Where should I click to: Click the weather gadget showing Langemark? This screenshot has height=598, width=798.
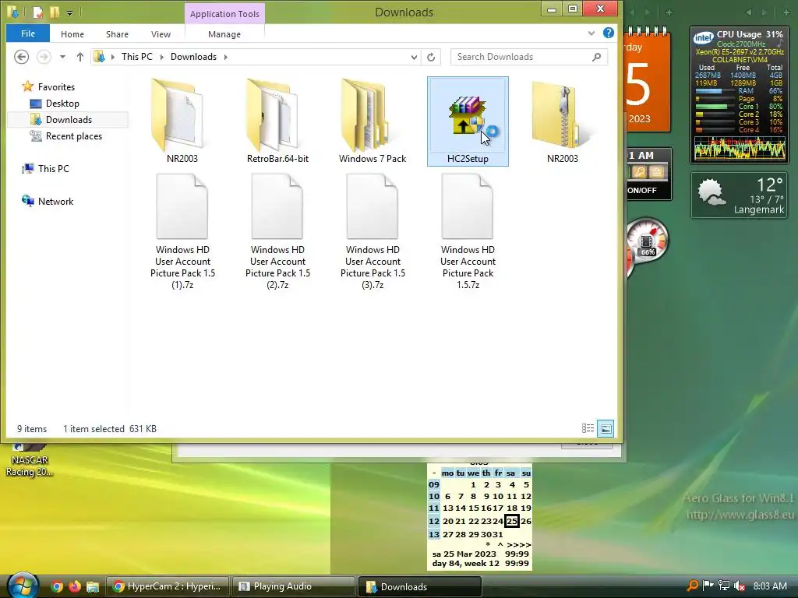point(739,195)
